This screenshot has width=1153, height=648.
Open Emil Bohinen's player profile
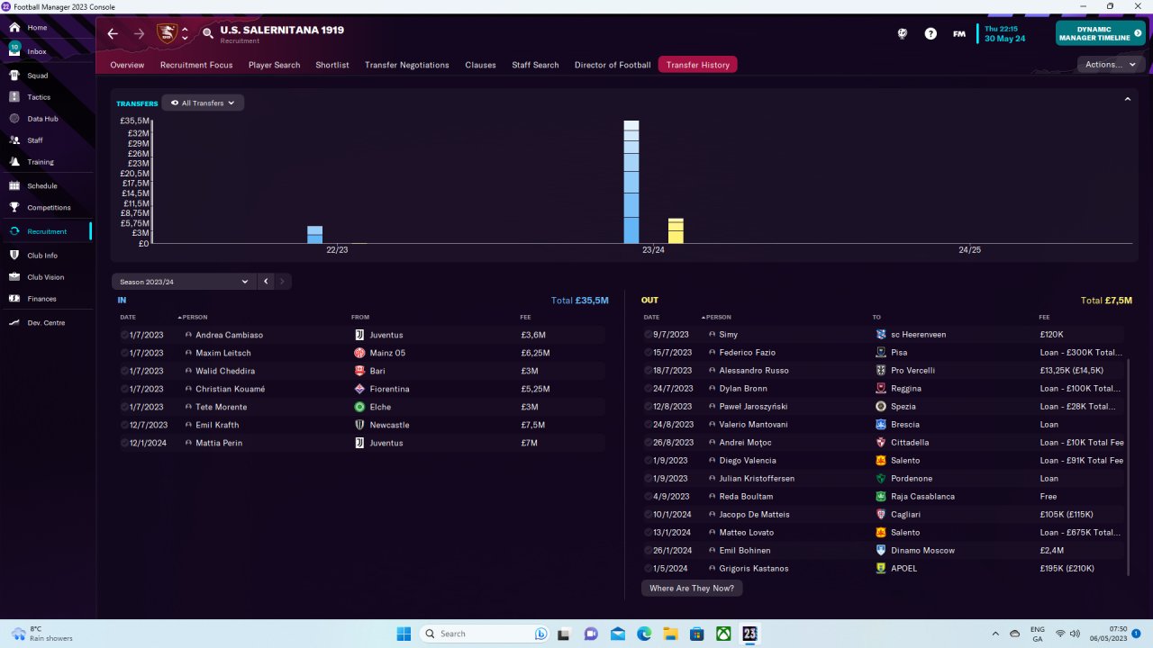tap(745, 551)
